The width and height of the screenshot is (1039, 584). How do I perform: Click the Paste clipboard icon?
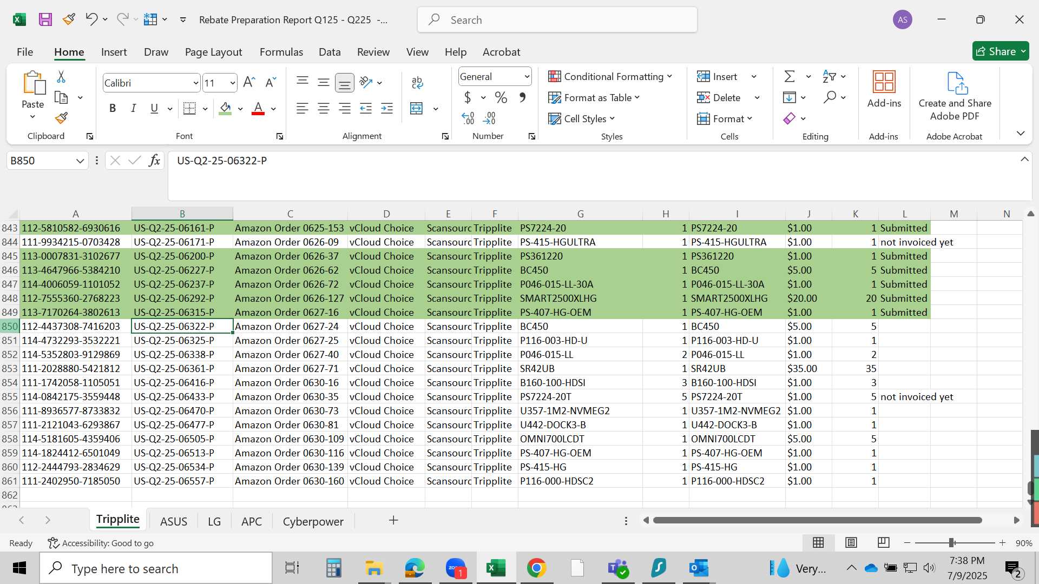click(33, 83)
